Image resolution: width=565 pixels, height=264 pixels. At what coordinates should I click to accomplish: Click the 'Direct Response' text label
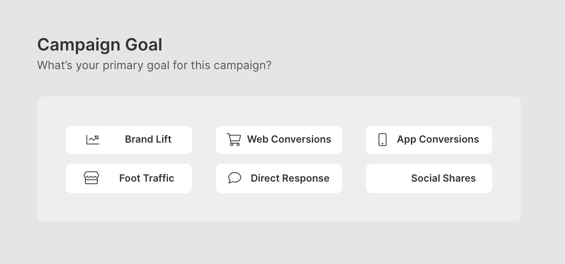[x=290, y=178]
